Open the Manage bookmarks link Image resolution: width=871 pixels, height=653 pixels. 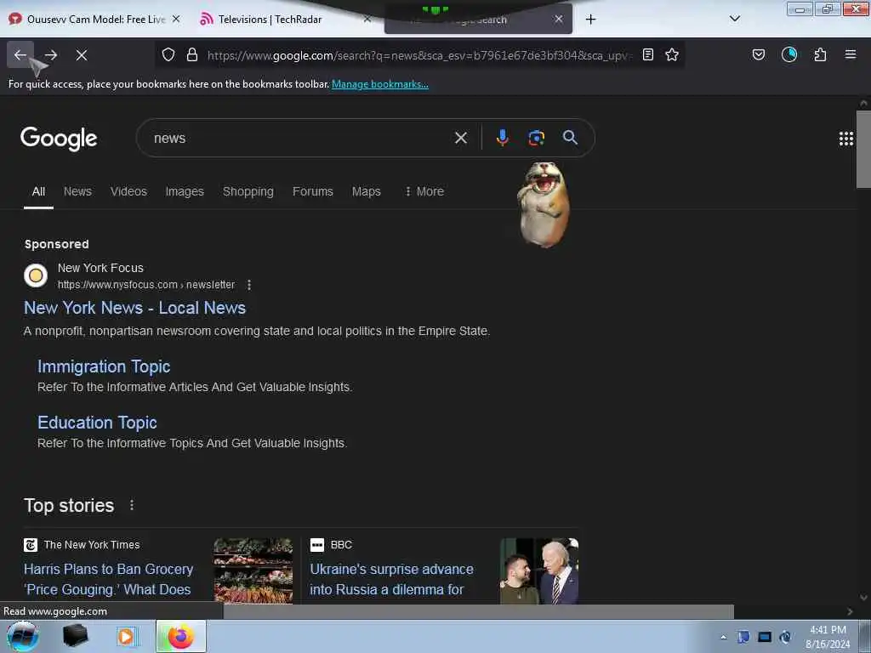(380, 84)
